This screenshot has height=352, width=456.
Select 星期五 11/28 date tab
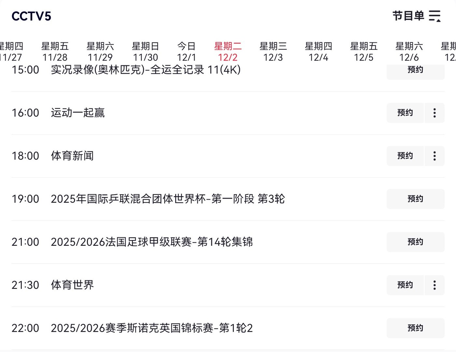click(x=55, y=51)
